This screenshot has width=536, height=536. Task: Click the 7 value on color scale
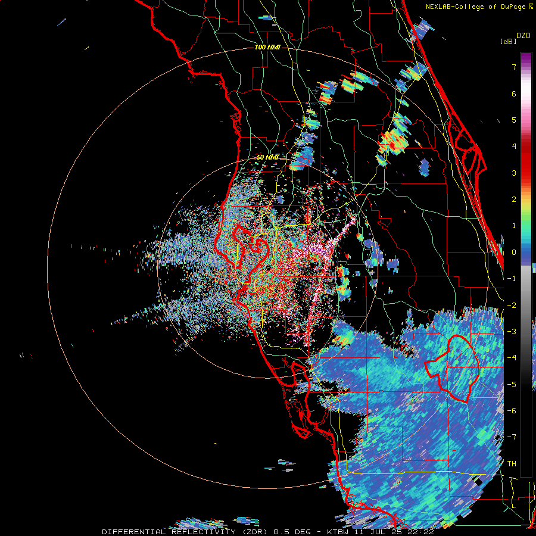click(x=514, y=67)
